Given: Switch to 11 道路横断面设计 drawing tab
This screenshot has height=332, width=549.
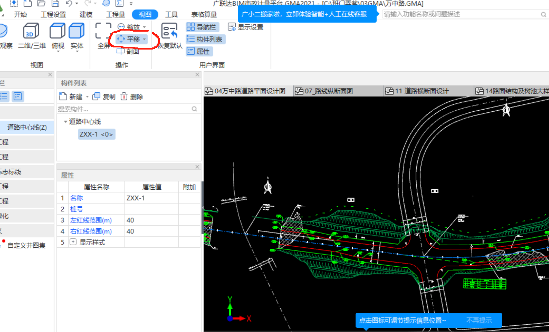Looking at the screenshot, I should tap(429, 91).
